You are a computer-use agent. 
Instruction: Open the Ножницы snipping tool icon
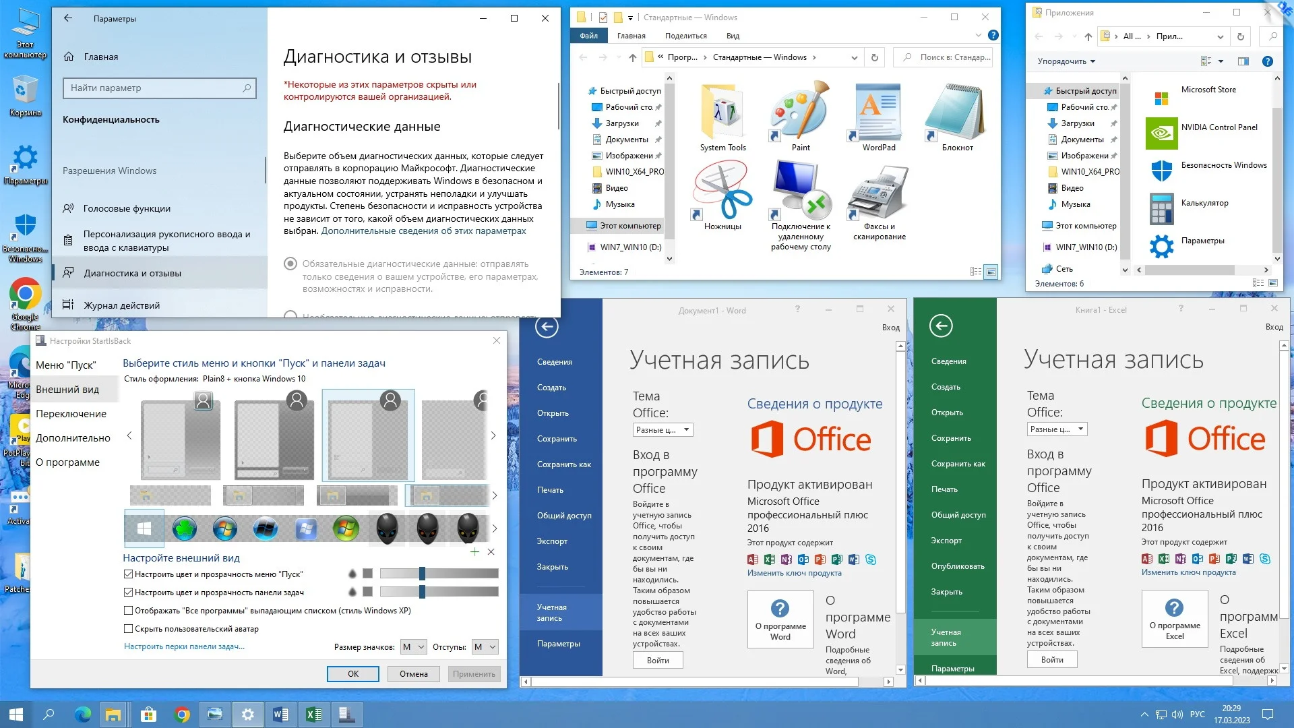tap(722, 190)
